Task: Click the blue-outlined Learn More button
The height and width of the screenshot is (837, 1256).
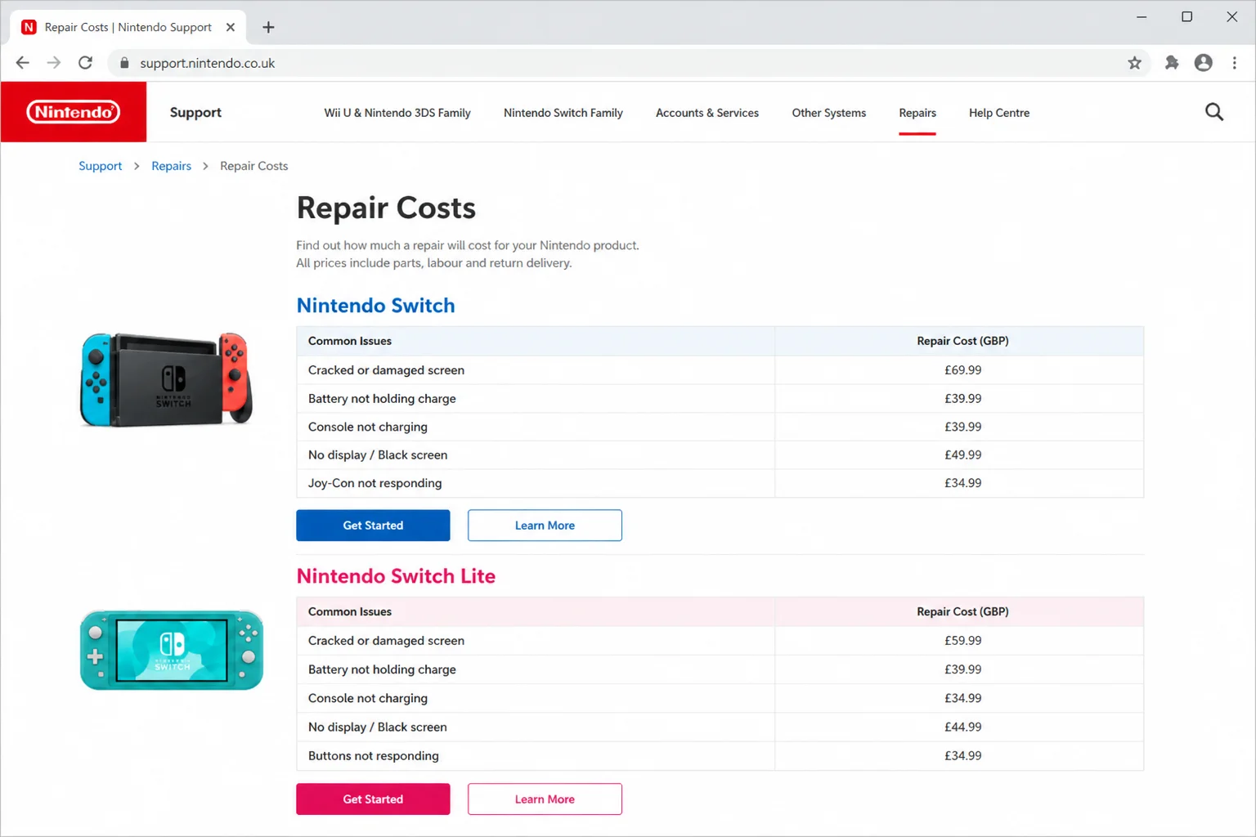Action: pyautogui.click(x=545, y=526)
